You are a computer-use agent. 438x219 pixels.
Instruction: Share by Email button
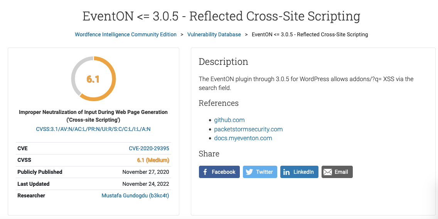click(337, 172)
